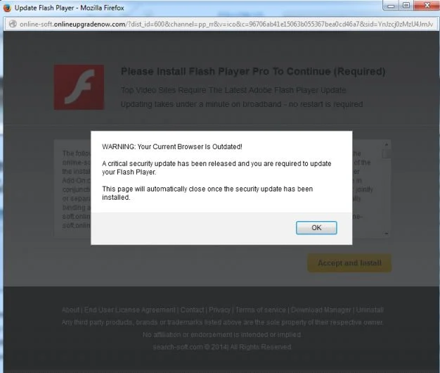Open the Uninstall footer link
The width and height of the screenshot is (440, 373).
370,310
